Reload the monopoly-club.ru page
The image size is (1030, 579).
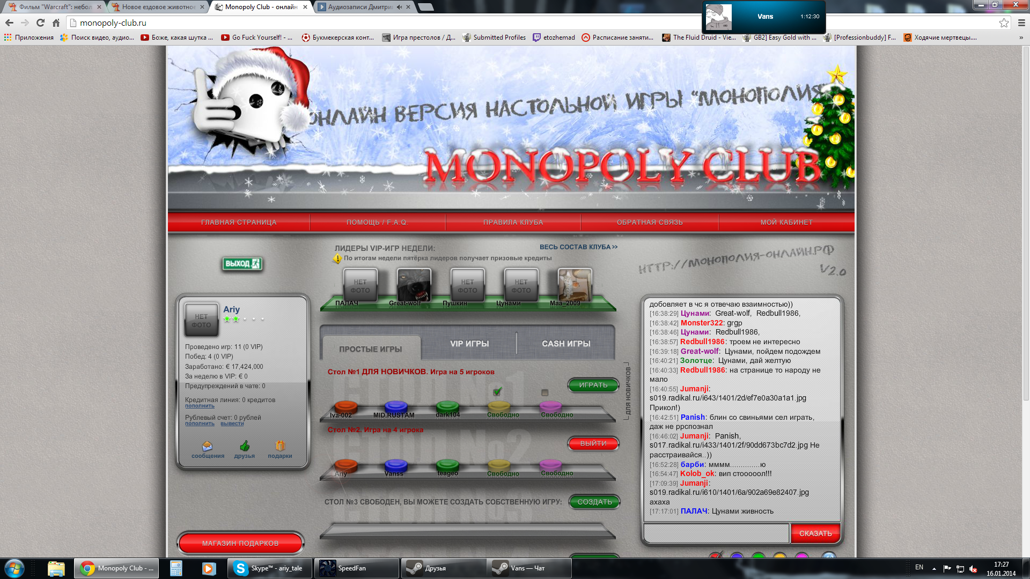click(40, 23)
